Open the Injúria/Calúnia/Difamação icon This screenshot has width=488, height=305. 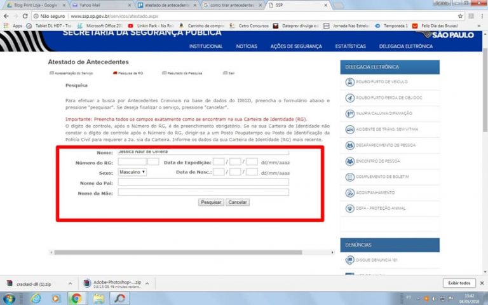[x=350, y=113]
